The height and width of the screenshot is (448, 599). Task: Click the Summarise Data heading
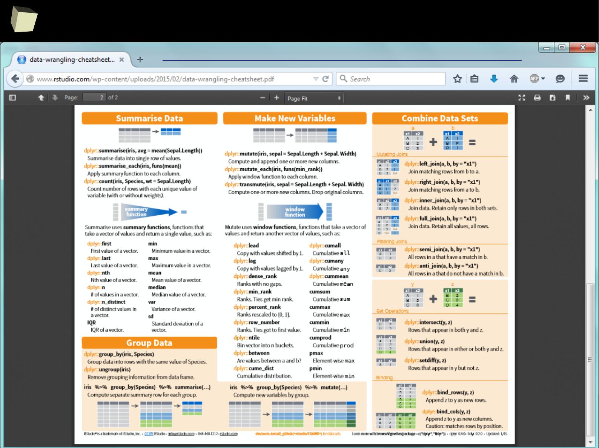(149, 118)
